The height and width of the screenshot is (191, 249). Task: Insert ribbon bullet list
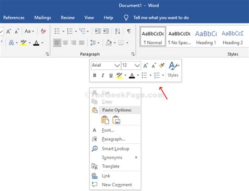pos(57,31)
